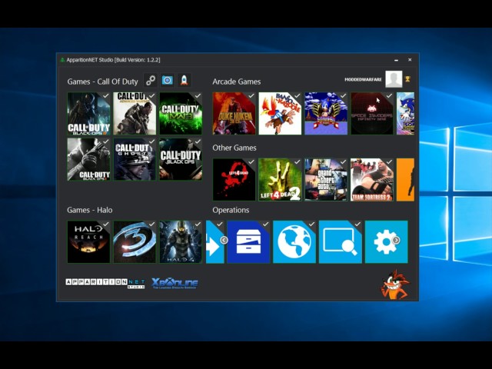Open the gear settings operations tile
492x369 pixels.
point(386,241)
